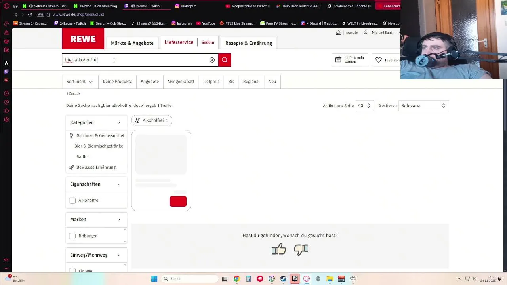Open the Liefertermin wählen calendar button
This screenshot has height=285, width=507.
(349, 60)
